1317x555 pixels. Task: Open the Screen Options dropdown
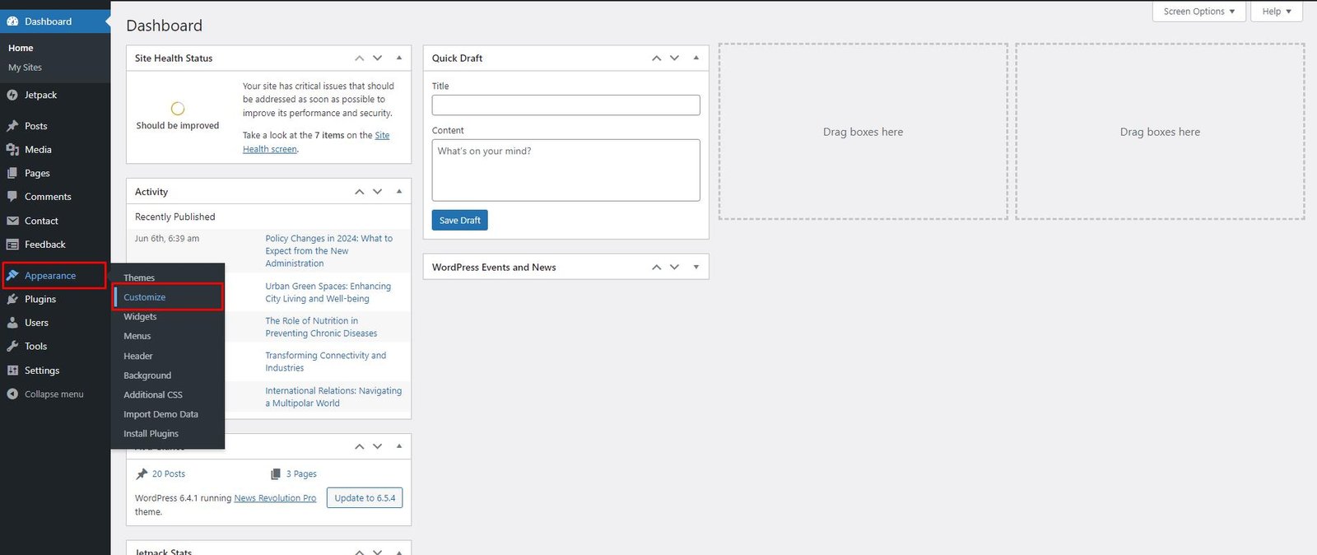(x=1199, y=12)
